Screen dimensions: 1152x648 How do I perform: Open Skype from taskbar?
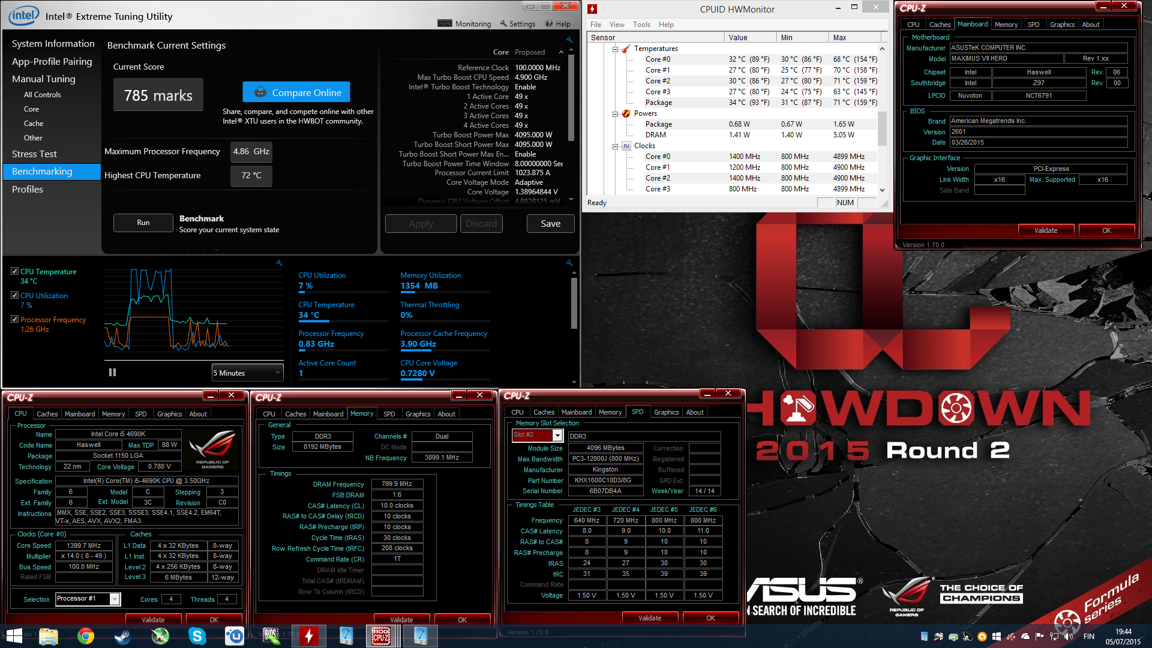click(197, 636)
